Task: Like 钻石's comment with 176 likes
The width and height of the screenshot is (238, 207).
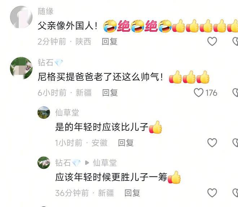Action: 199,93
